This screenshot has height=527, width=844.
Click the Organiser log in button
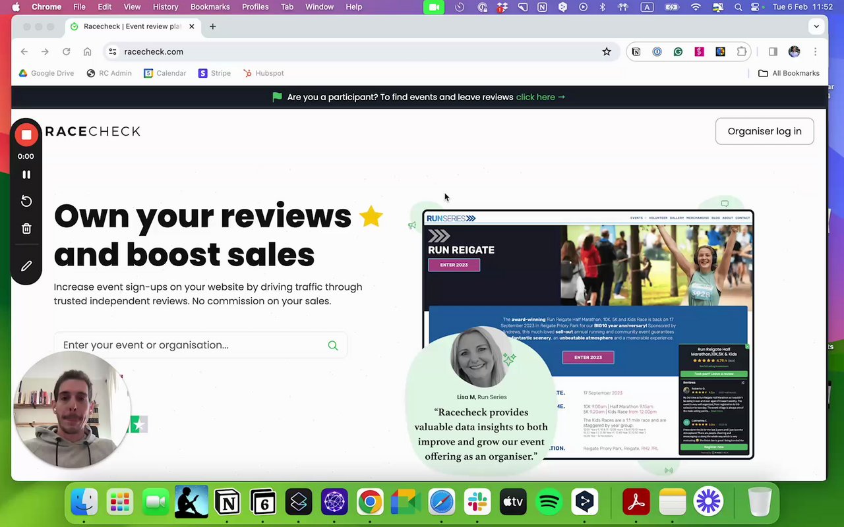(764, 131)
